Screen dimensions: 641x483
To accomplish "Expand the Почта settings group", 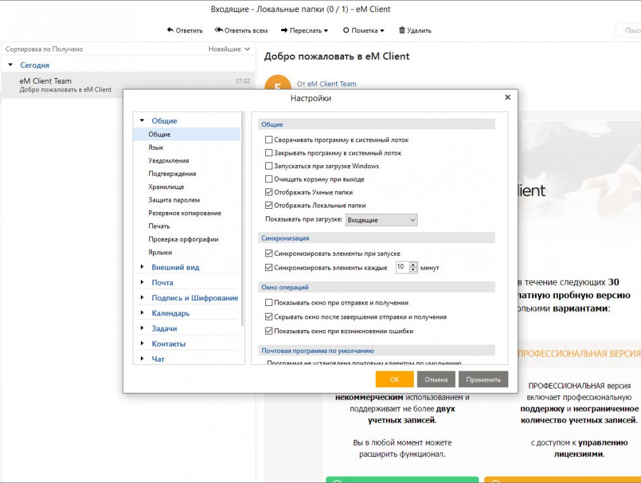I will coord(142,282).
